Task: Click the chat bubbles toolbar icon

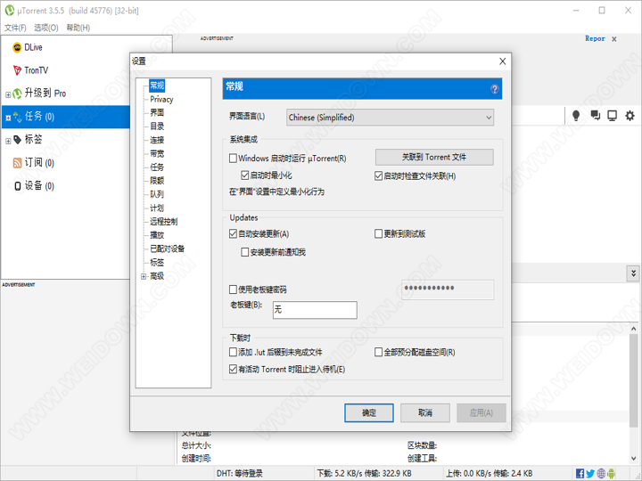Action: [x=596, y=116]
